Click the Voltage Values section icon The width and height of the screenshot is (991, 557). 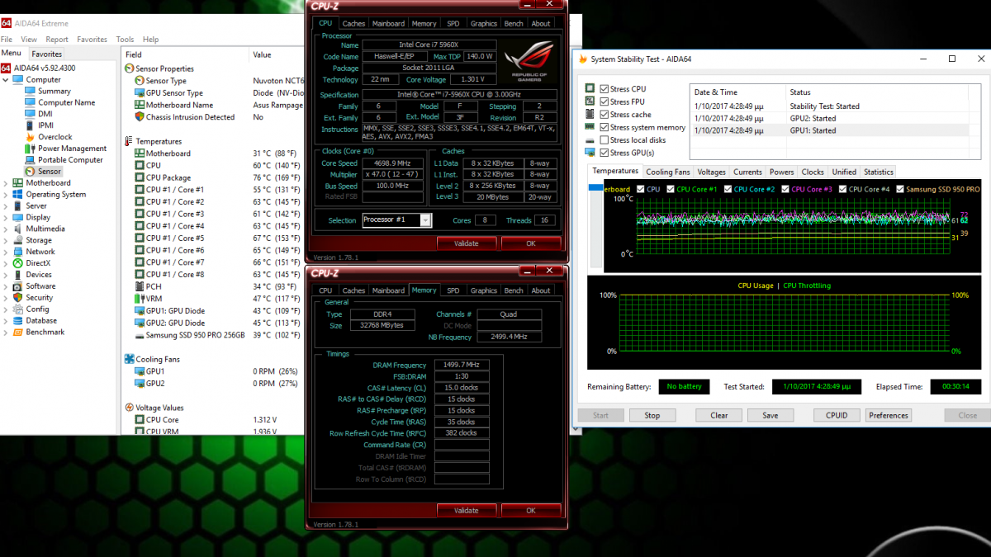pos(129,408)
